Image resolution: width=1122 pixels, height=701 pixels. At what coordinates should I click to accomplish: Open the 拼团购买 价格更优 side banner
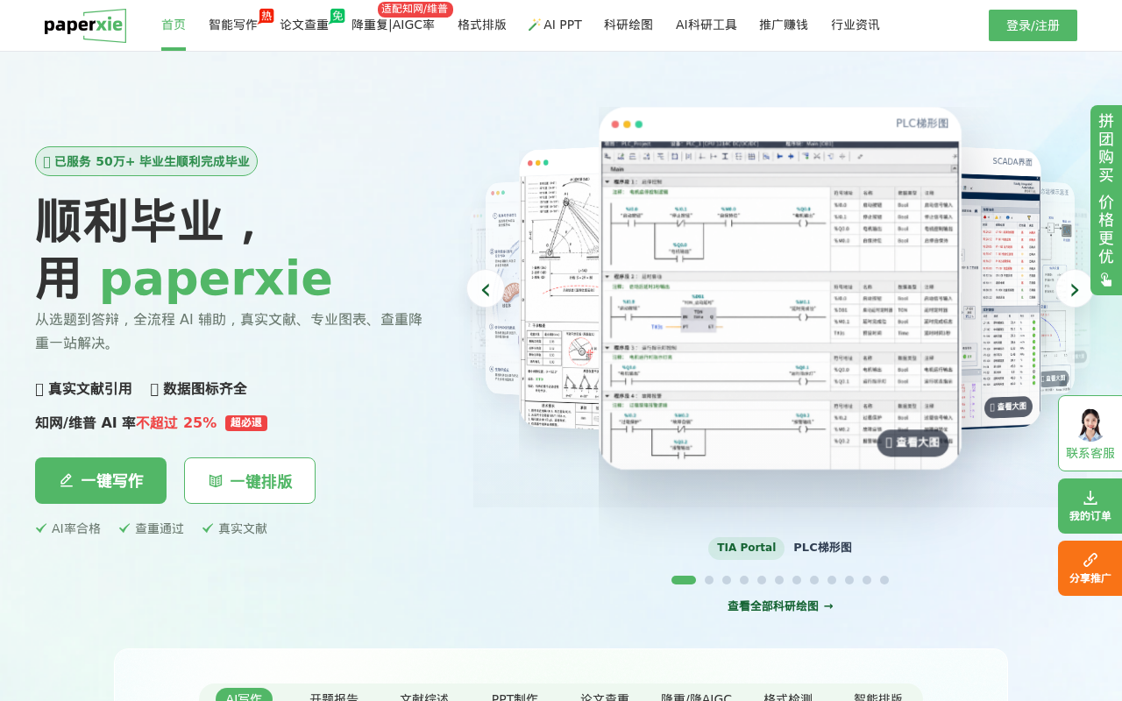pos(1106,200)
